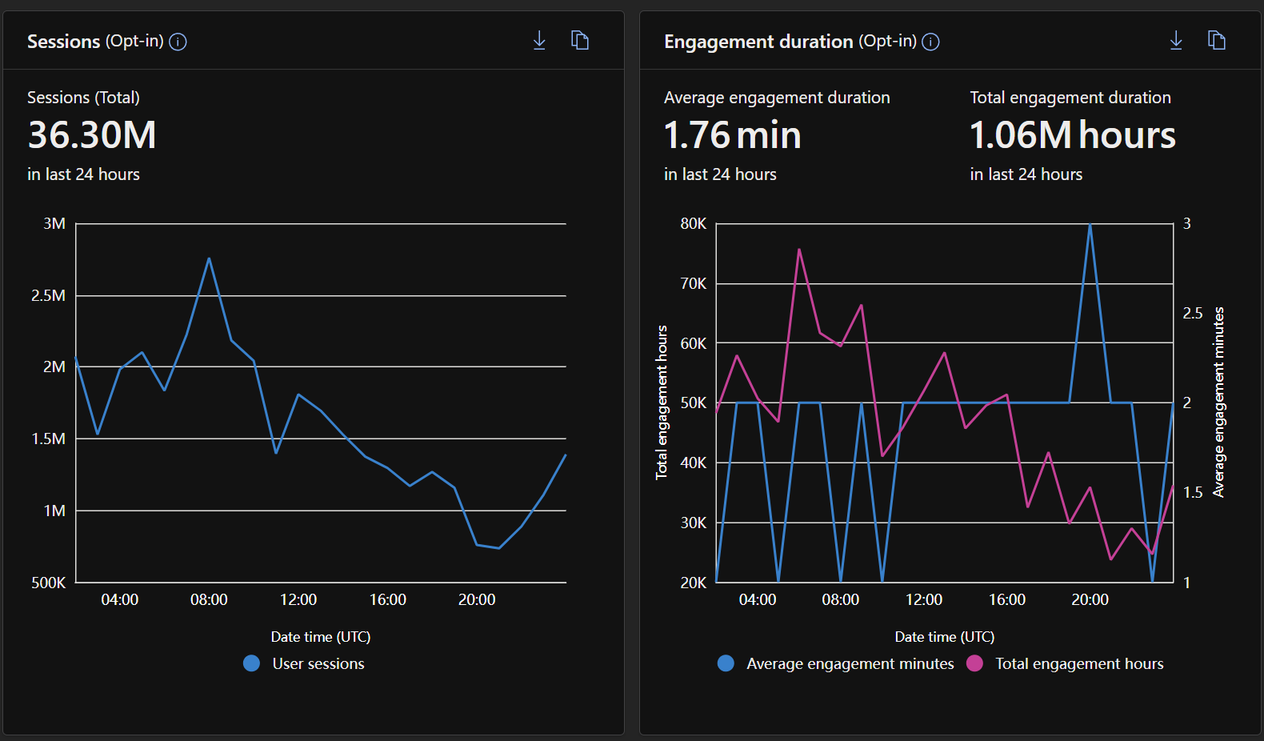Image resolution: width=1264 pixels, height=741 pixels.
Task: Toggle the Total engagement hours legend
Action: (1066, 663)
